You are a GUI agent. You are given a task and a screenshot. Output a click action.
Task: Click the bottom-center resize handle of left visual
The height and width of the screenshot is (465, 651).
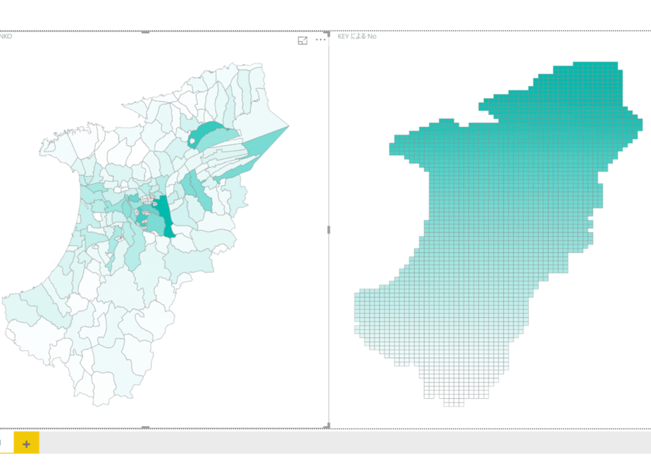click(145, 427)
